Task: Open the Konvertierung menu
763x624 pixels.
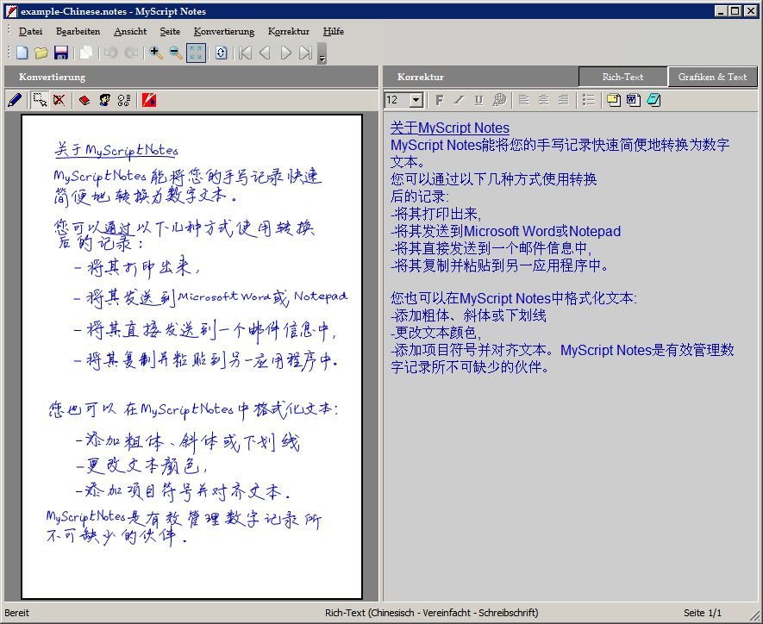Action: click(x=224, y=31)
